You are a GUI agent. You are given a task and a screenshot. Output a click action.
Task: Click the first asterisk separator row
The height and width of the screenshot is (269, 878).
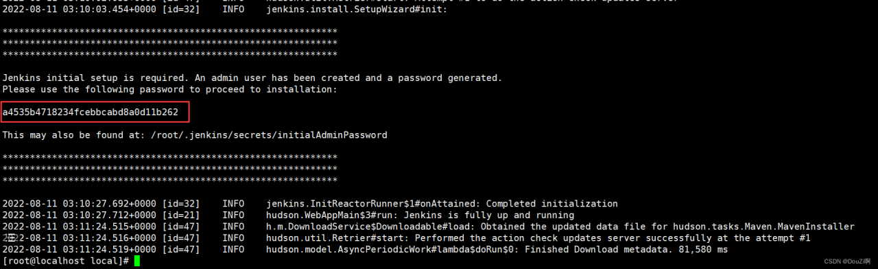click(170, 32)
